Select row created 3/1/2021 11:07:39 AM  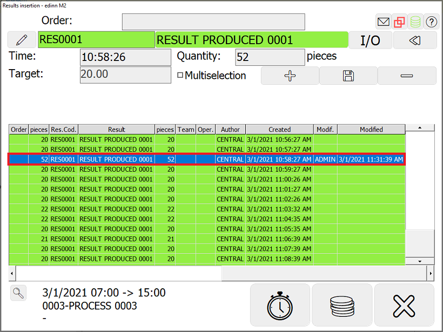coord(207,249)
